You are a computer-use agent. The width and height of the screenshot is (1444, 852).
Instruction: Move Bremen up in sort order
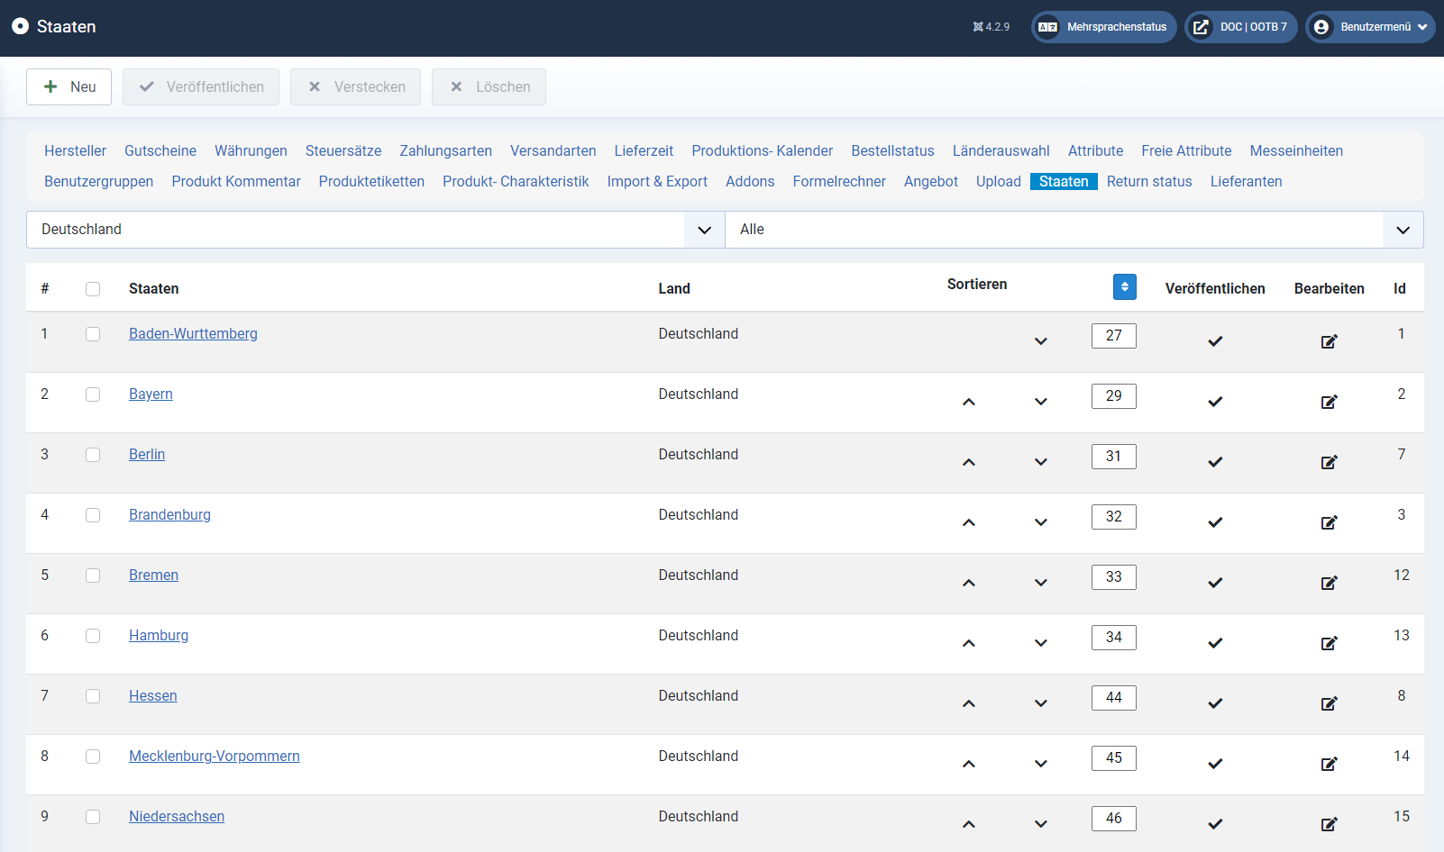(969, 583)
